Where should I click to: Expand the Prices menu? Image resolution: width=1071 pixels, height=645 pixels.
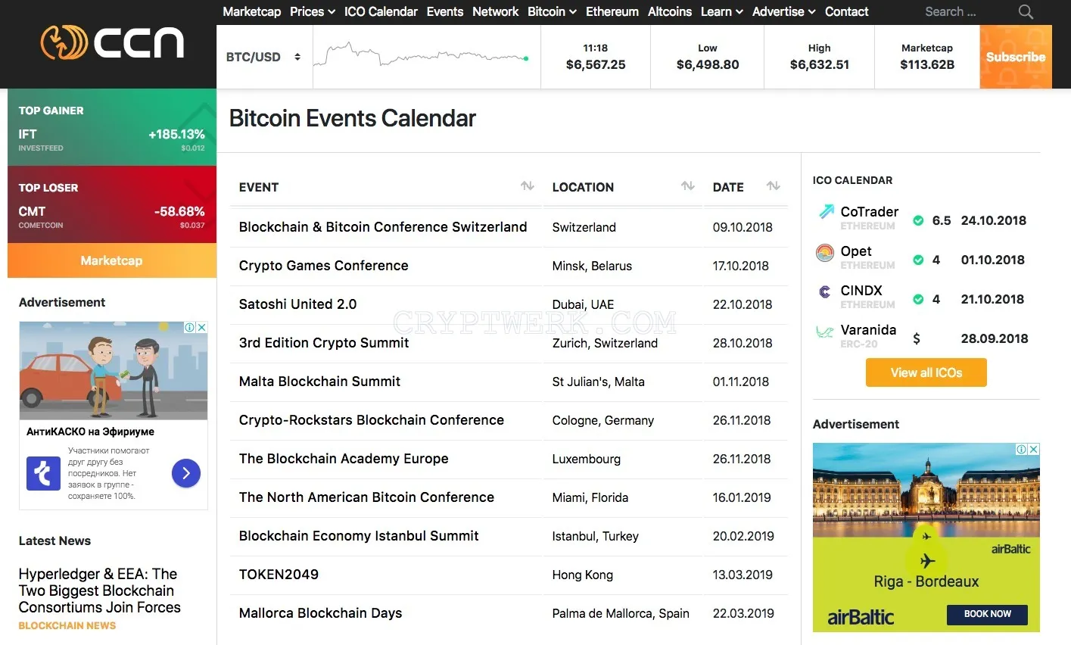pyautogui.click(x=313, y=11)
